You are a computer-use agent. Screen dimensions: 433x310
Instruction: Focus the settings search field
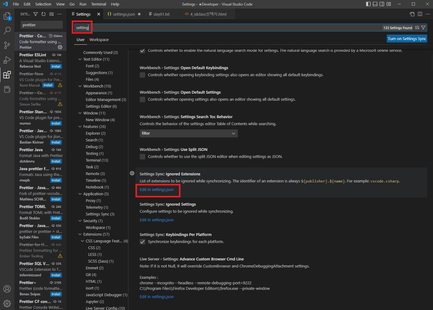tap(228, 28)
